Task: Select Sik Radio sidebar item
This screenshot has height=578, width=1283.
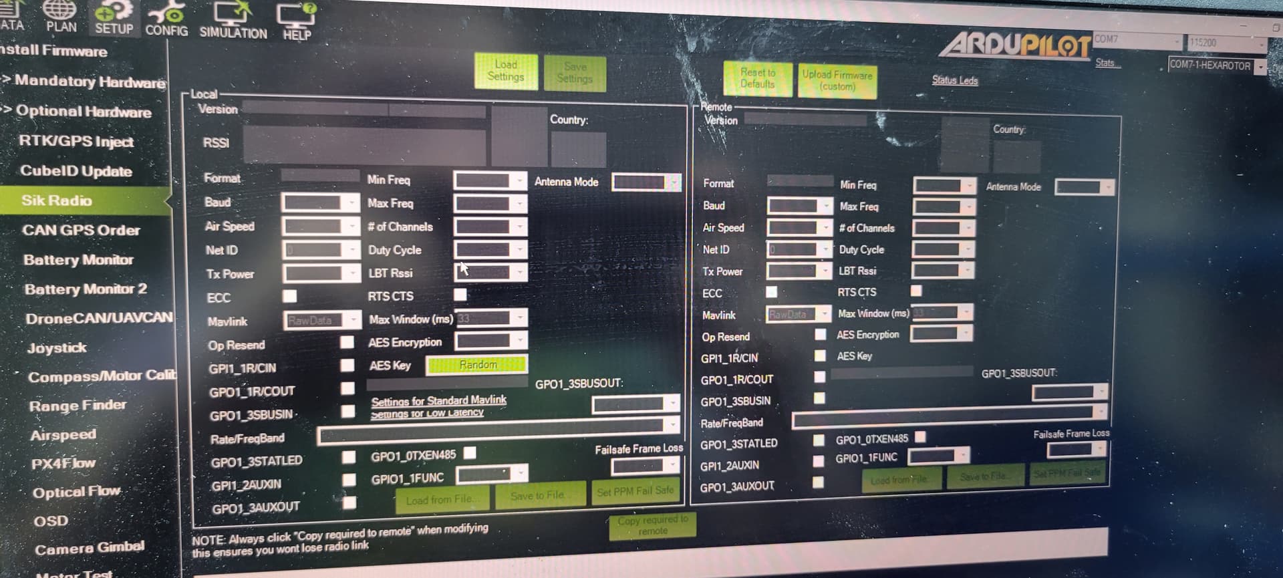Action: tap(84, 200)
